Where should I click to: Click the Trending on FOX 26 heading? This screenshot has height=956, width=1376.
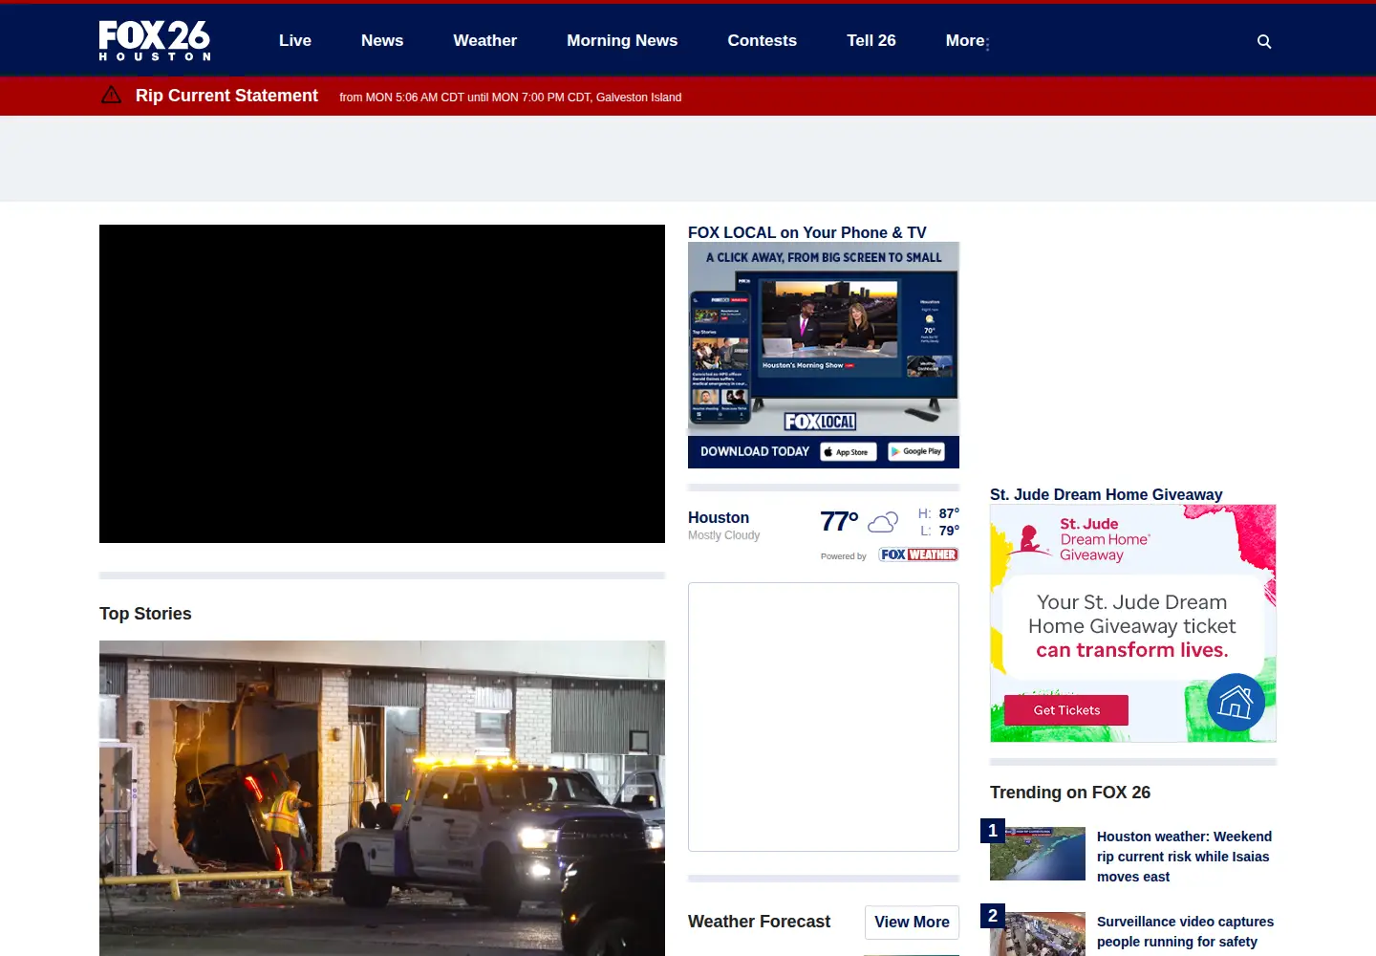pyautogui.click(x=1070, y=793)
